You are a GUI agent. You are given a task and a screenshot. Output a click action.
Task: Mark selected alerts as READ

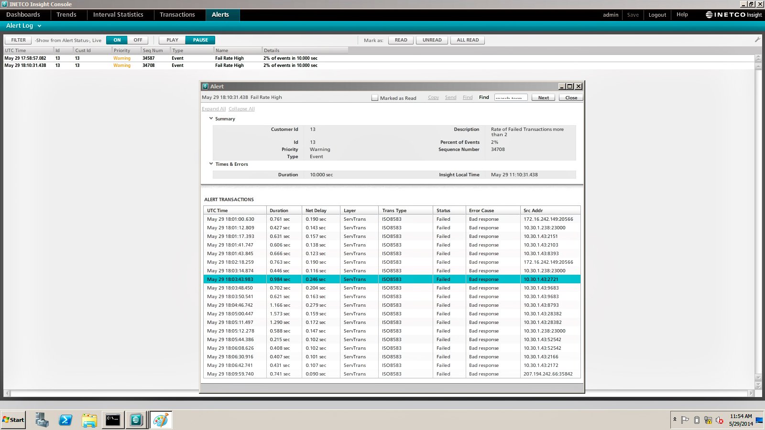(x=401, y=40)
